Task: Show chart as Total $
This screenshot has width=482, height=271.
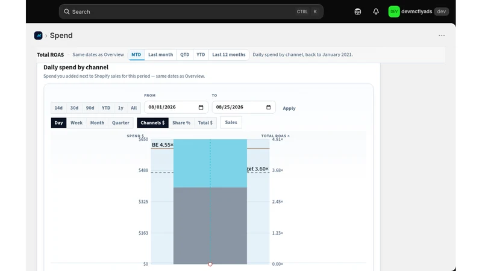Action: [205, 123]
